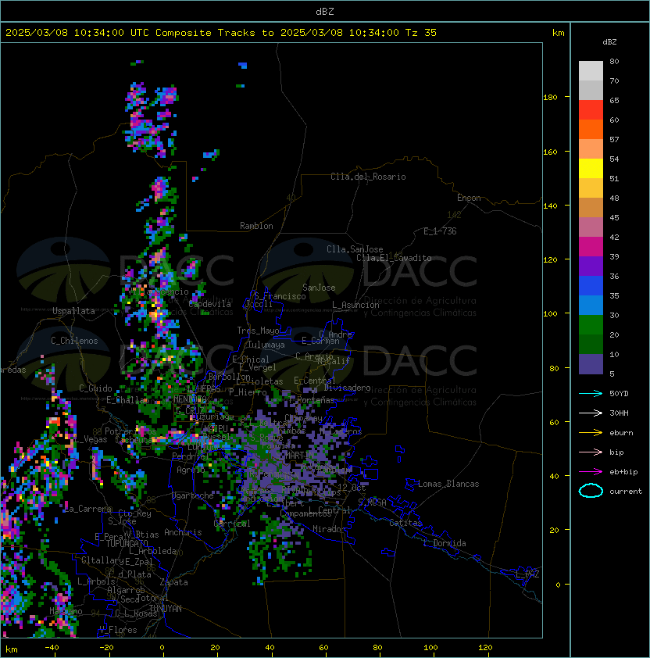Click the 'Clla.El_Cavadito' map label
Image resolution: width=650 pixels, height=658 pixels.
point(394,258)
